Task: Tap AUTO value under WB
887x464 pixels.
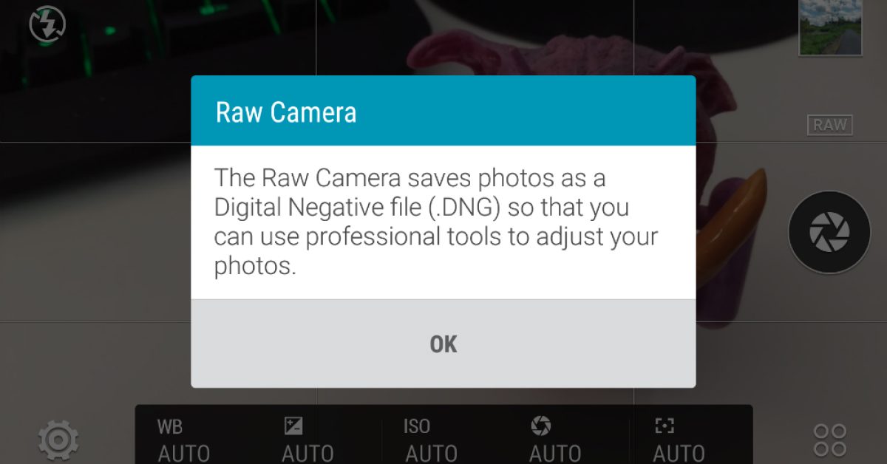Action: pyautogui.click(x=184, y=452)
